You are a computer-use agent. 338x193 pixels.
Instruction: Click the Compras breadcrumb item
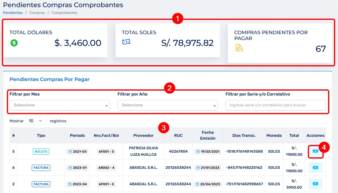tap(37, 13)
